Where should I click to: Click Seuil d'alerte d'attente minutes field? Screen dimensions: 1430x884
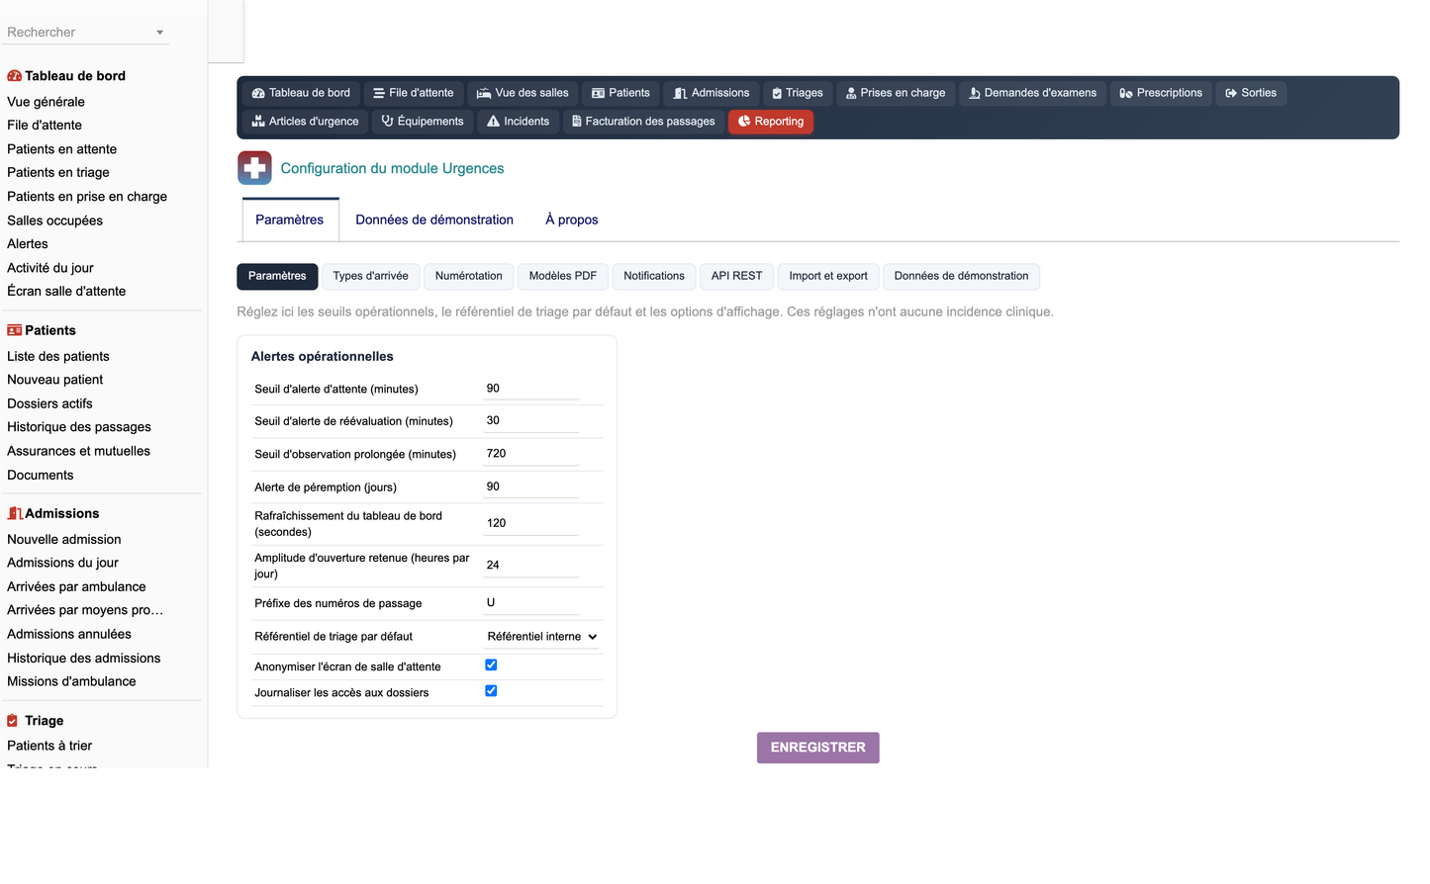pos(530,389)
